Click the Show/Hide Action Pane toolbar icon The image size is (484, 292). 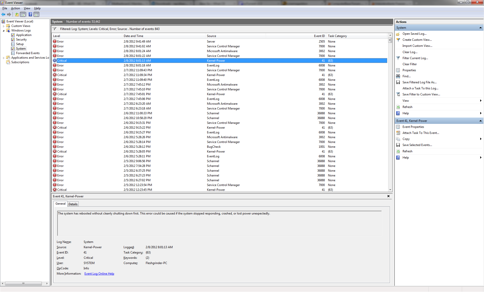coord(37,15)
